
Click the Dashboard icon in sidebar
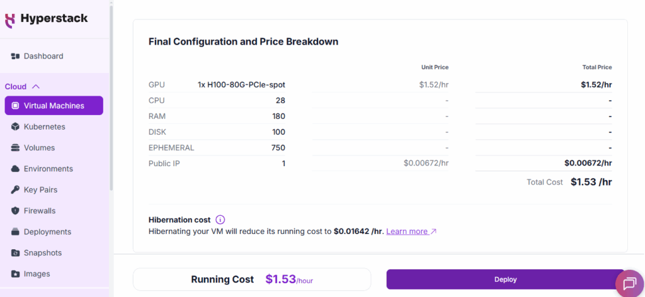16,56
